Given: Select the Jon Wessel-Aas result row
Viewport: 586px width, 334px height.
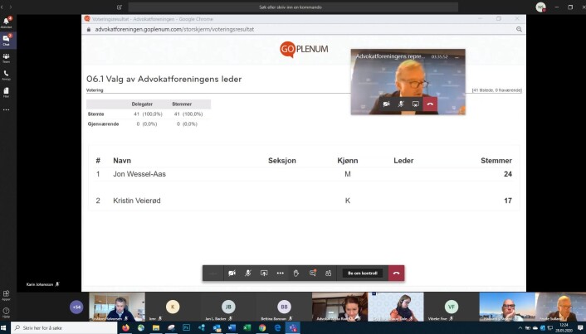Looking at the screenshot, I should tap(304, 174).
